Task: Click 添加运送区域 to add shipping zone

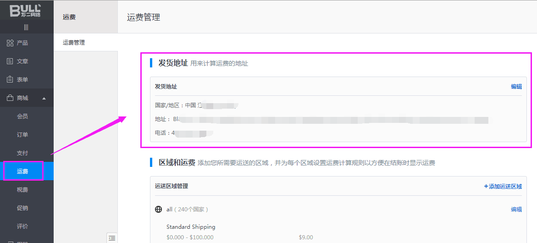Action: [x=503, y=187]
